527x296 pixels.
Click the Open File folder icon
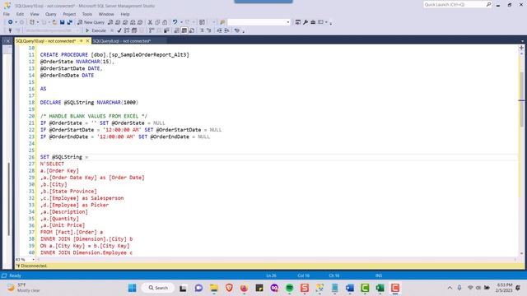tap(54, 22)
